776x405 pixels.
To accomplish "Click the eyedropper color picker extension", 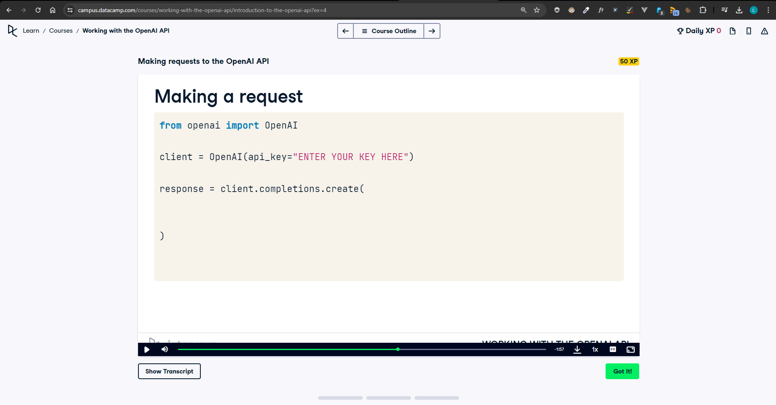I will coord(586,10).
